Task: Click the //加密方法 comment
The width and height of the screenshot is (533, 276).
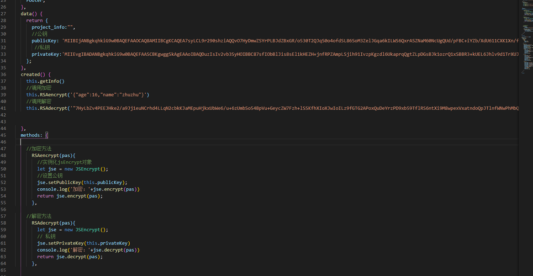Action: coord(39,148)
